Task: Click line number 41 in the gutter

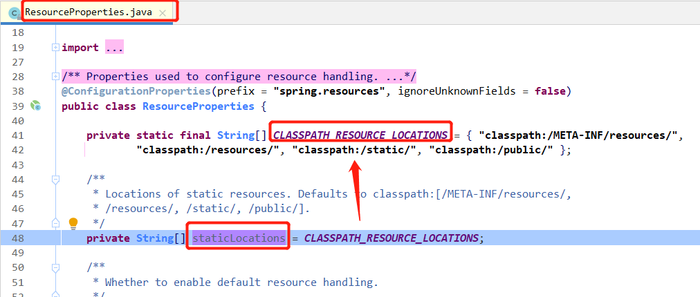Action: click(18, 135)
